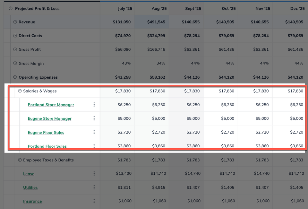308x209 pixels.
Task: Click Revenue value $131,050 for July '25
Action: coord(122,22)
